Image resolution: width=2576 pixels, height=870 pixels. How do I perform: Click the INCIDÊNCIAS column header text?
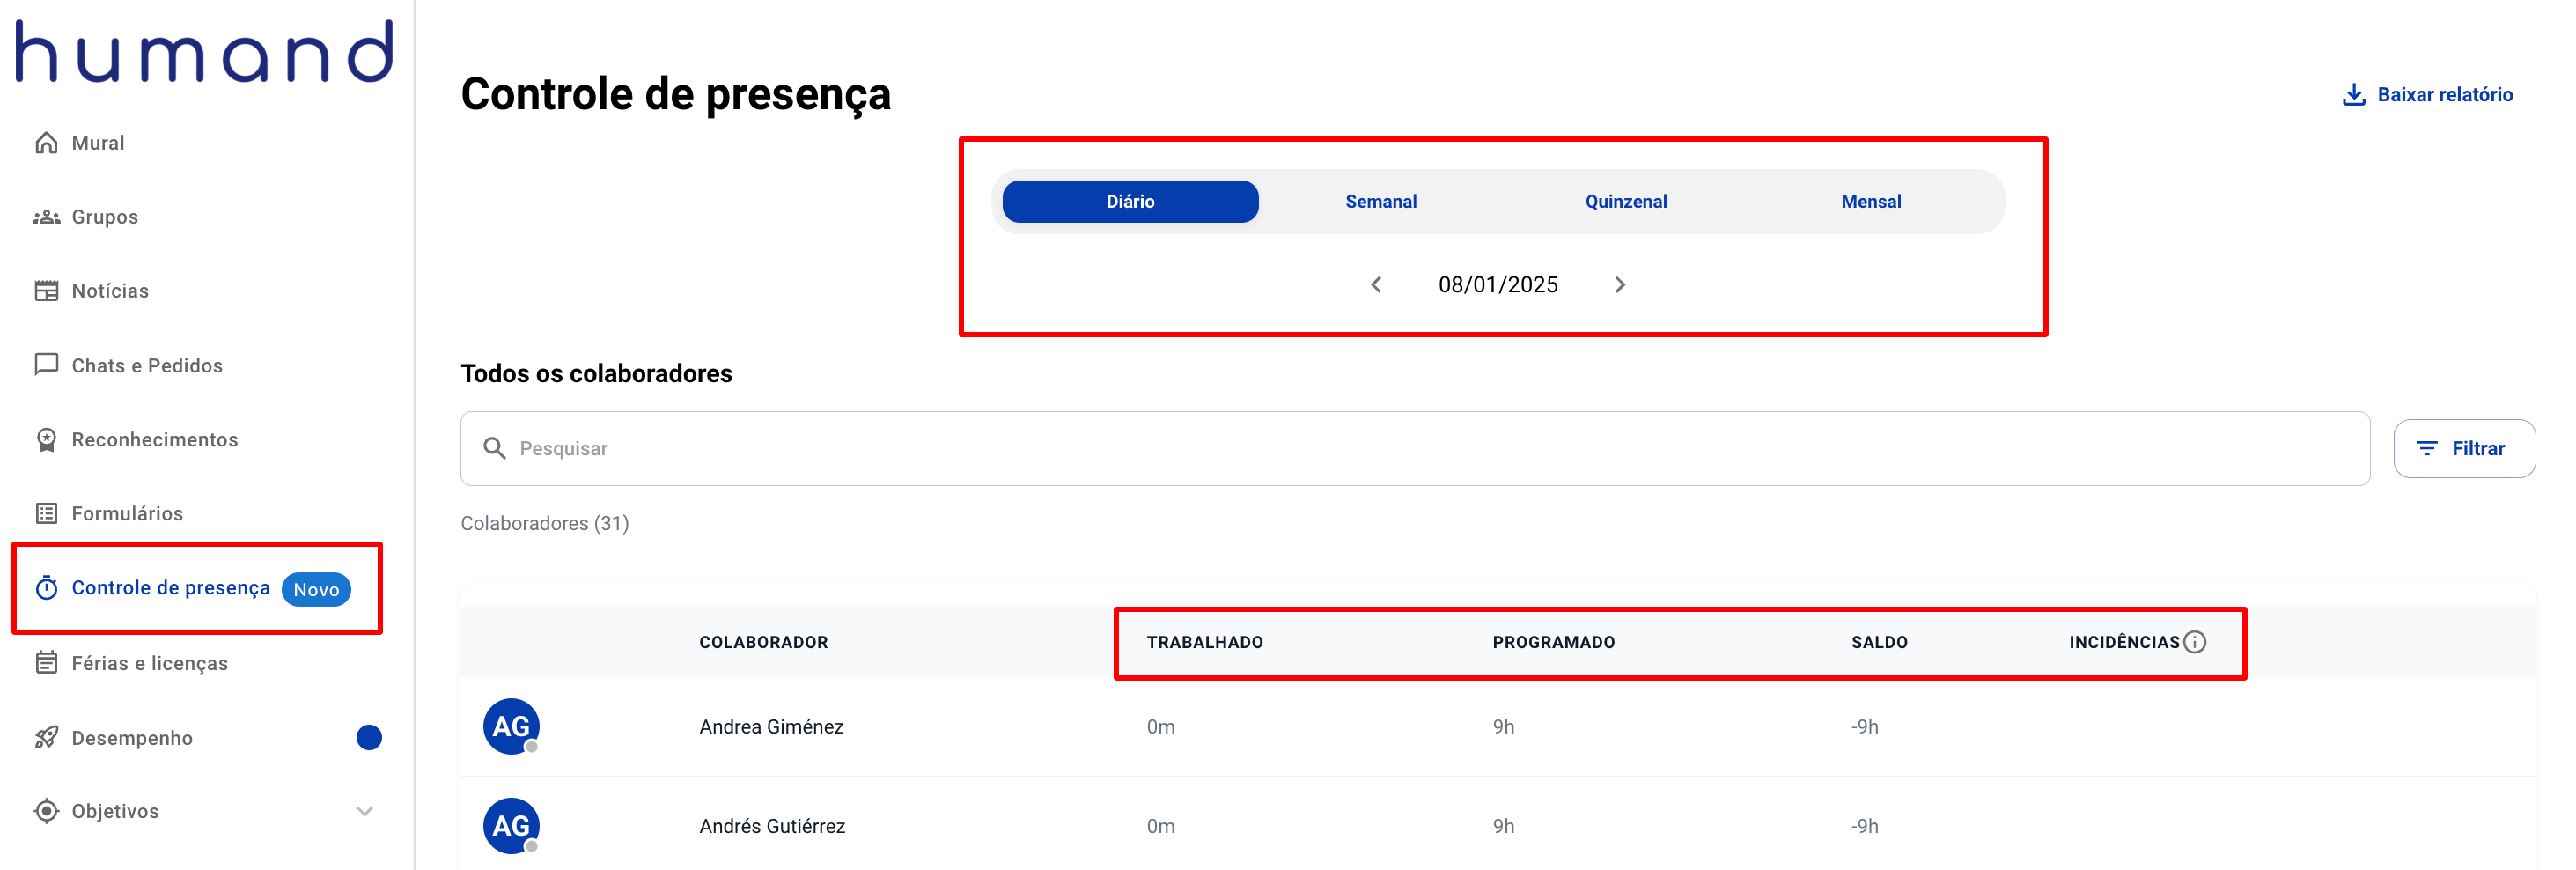pos(2124,642)
